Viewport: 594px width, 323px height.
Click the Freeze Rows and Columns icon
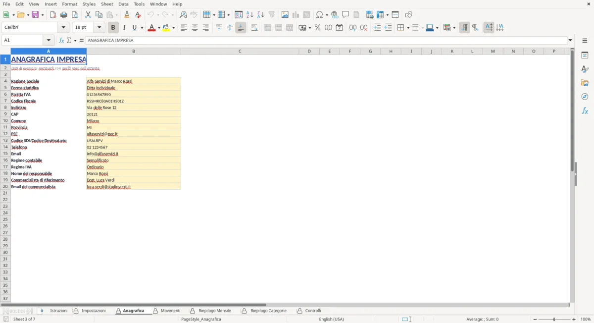tap(381, 15)
